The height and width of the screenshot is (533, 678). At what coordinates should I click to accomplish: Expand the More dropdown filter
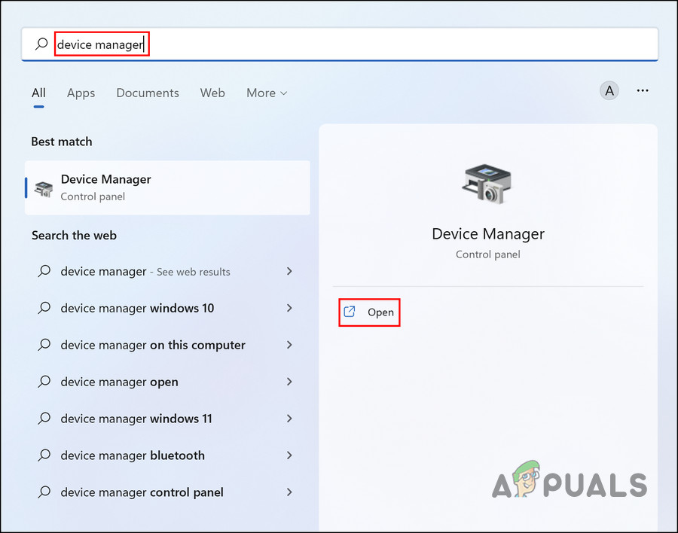coord(267,93)
